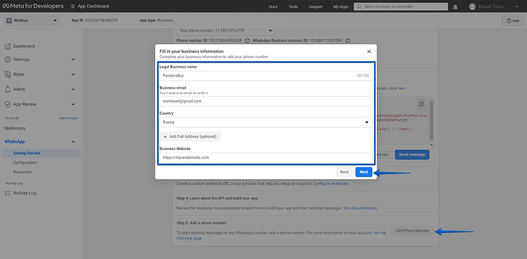Click the Next button
The image size is (527, 259).
[x=363, y=172]
